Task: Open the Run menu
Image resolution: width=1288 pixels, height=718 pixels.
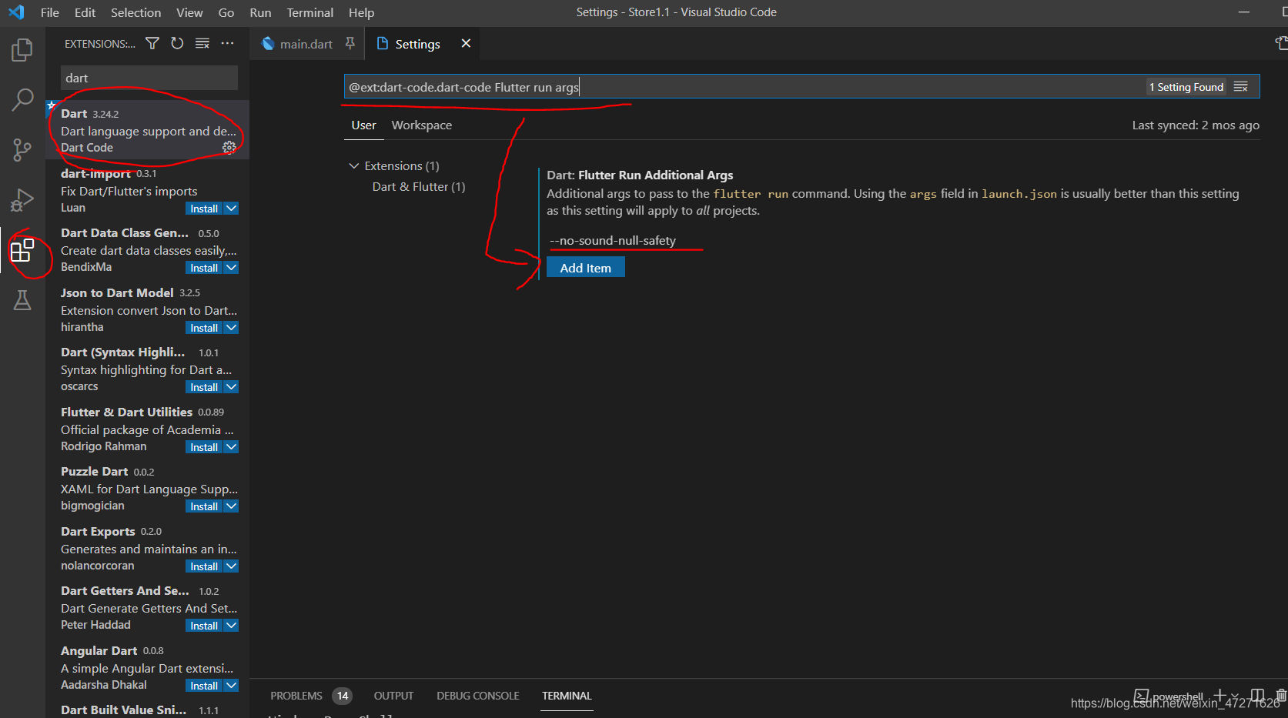Action: coord(260,12)
